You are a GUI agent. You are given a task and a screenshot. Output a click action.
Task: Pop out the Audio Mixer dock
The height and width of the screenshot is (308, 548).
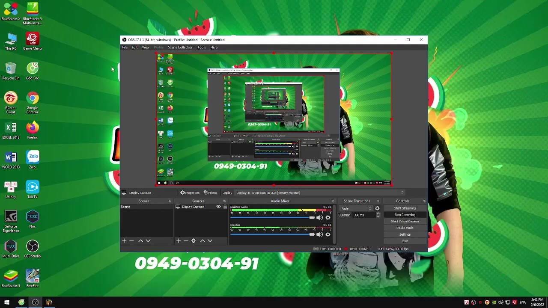333,201
